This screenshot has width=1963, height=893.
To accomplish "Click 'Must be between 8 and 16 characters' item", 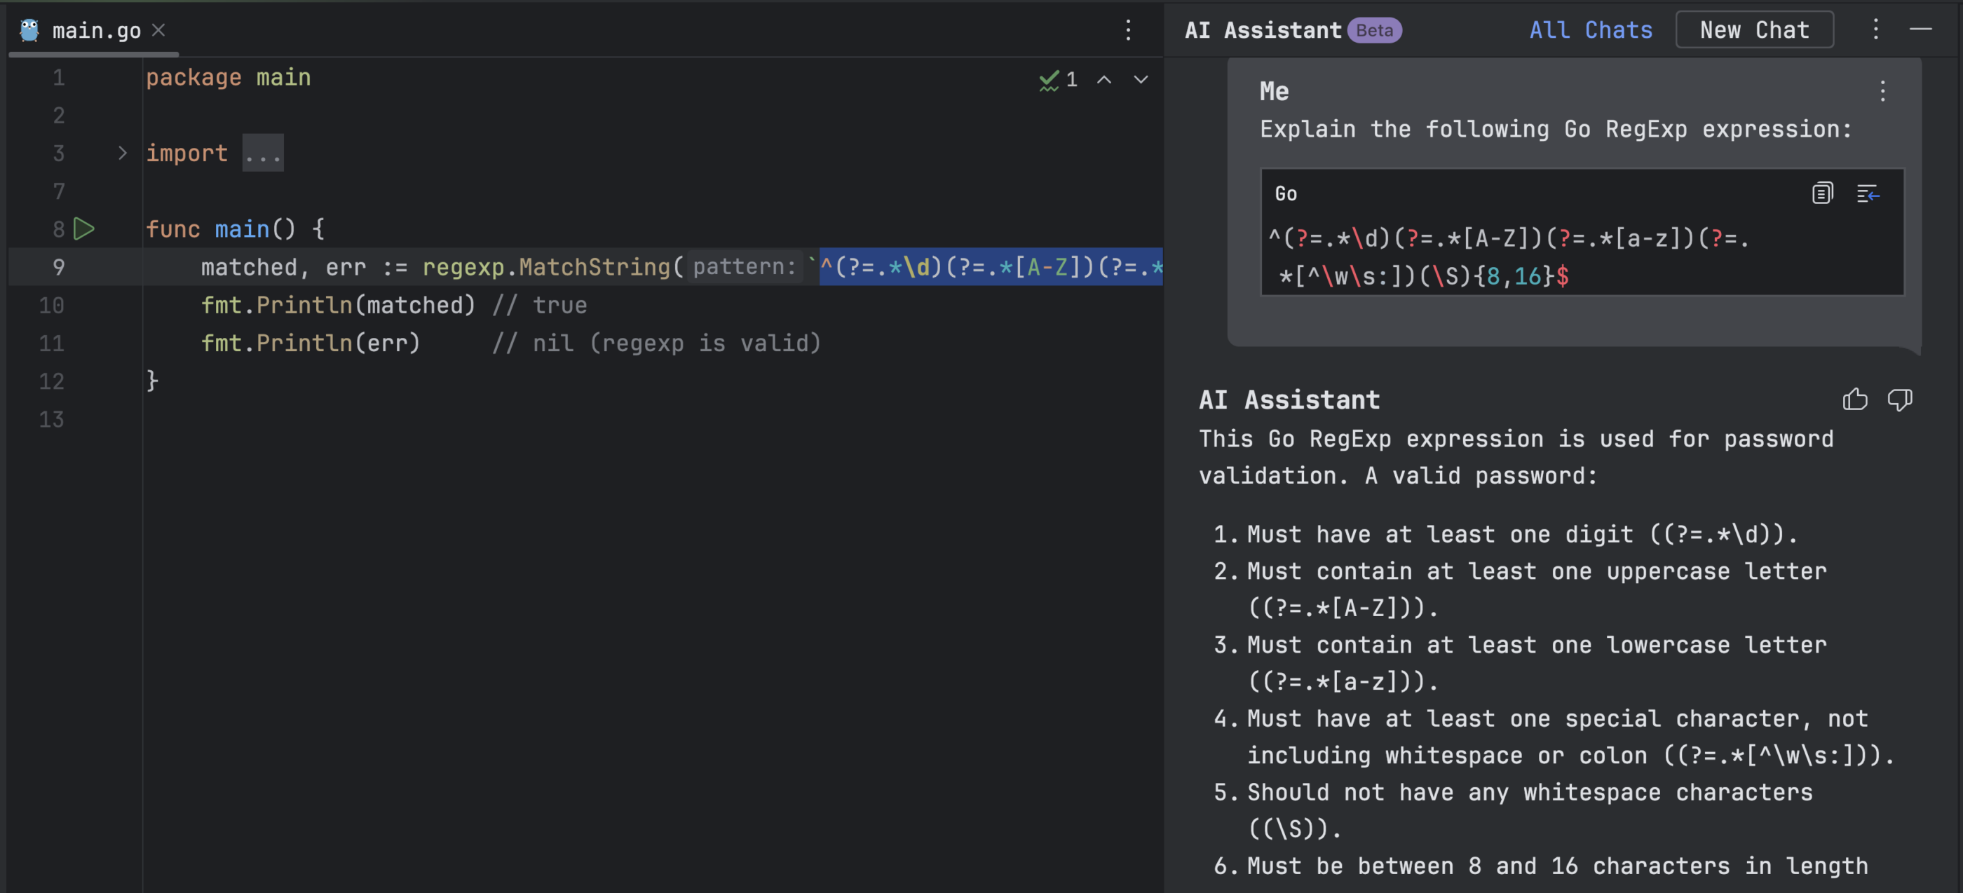I will coord(1558,866).
